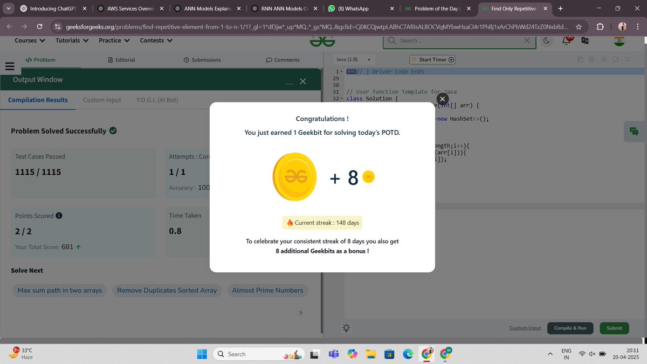Click the Current streak 148 days badge
Image resolution: width=647 pixels, height=364 pixels.
coord(322,223)
